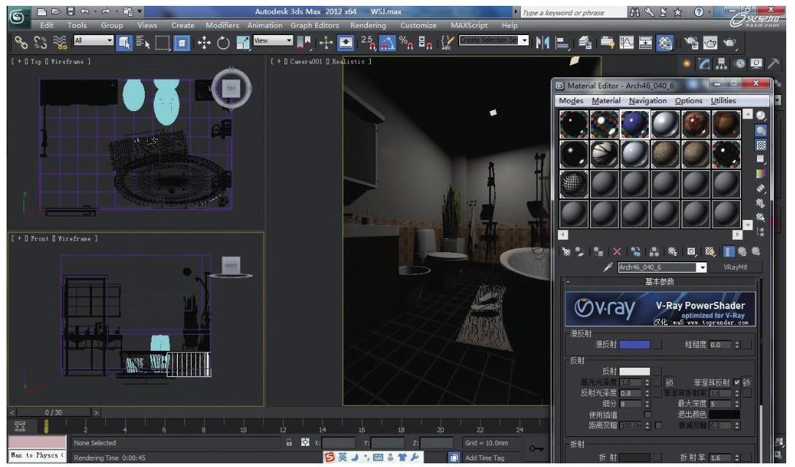Image resolution: width=795 pixels, height=467 pixels.
Task: Activate the Select Object tool
Action: click(124, 43)
